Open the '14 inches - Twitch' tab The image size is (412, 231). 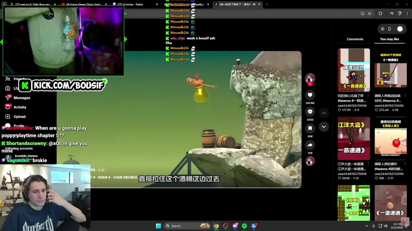point(135,4)
